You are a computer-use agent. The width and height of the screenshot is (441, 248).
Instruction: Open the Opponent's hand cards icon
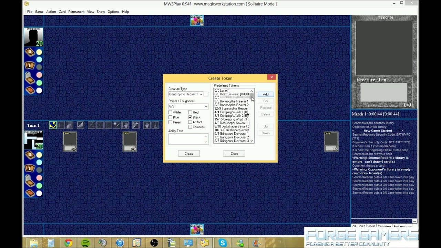tap(30, 65)
